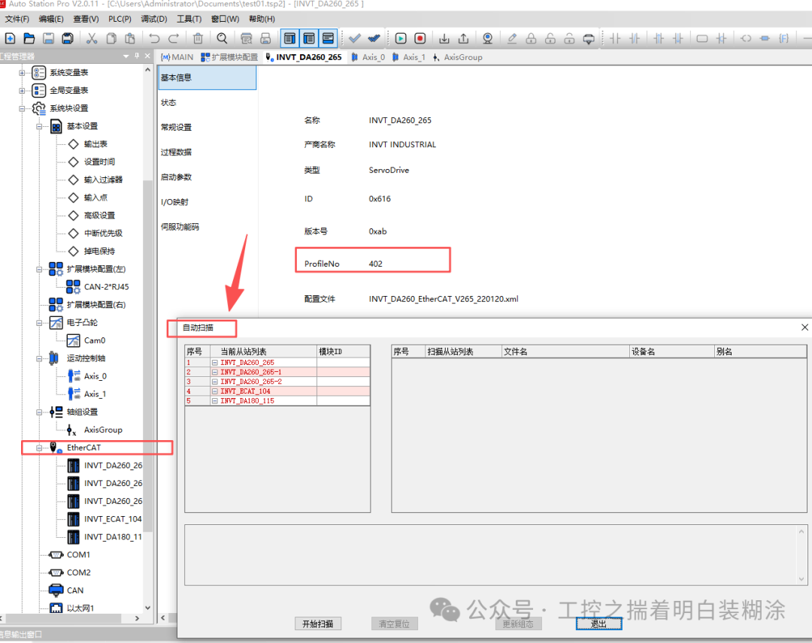Collapse the 轴组设置 tree node
812x643 pixels.
pos(39,412)
